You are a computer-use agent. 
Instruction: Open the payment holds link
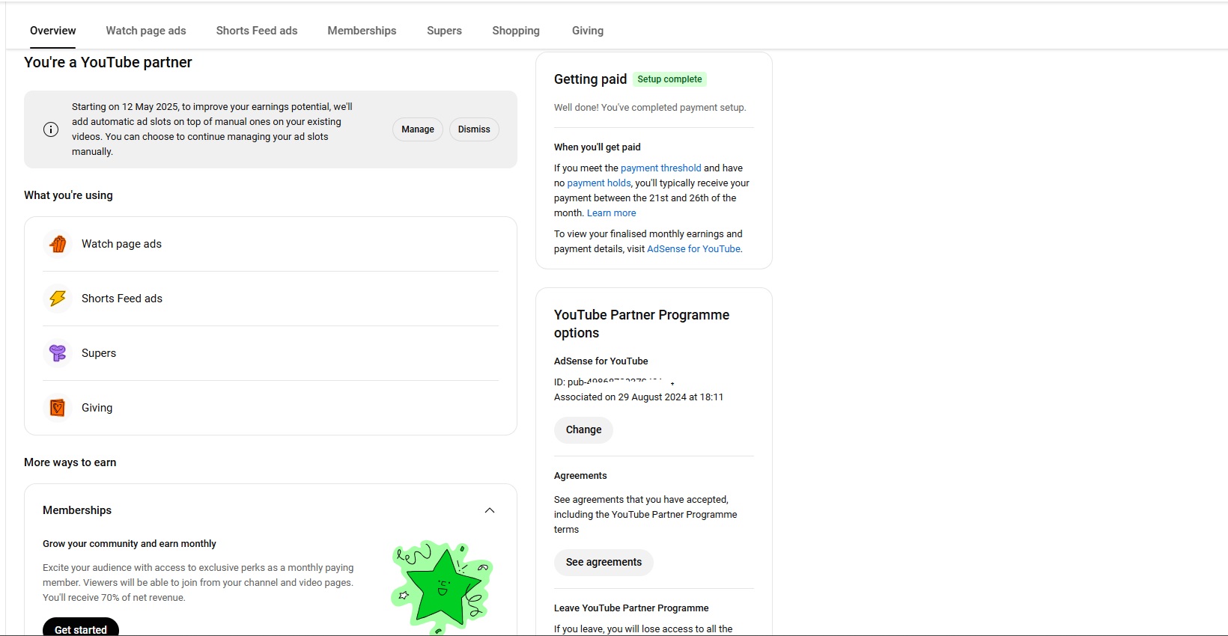coord(599,183)
